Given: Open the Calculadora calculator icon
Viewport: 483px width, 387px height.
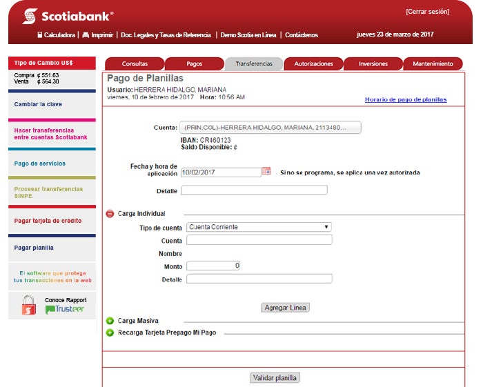Looking at the screenshot, I should (40, 34).
